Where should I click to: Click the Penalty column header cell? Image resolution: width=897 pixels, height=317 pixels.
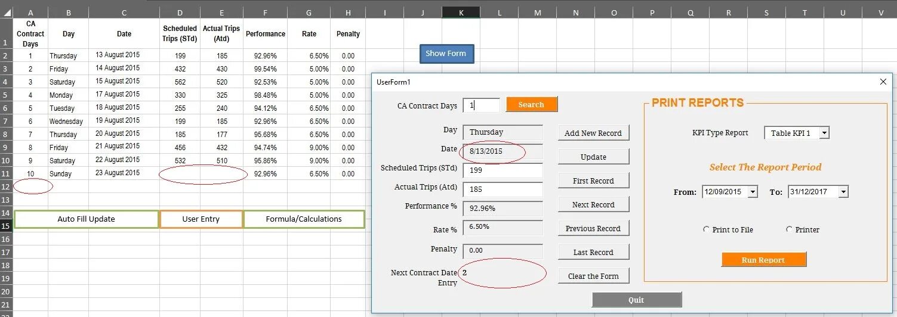(348, 33)
